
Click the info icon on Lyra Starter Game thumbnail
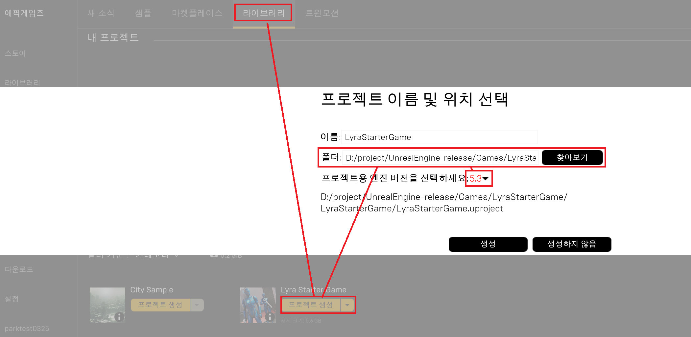[270, 317]
